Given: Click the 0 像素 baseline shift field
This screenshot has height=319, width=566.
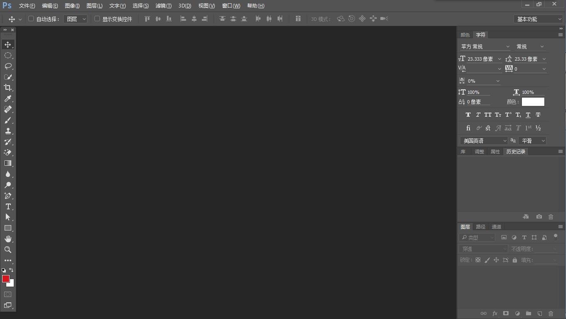Looking at the screenshot, I should (x=478, y=102).
